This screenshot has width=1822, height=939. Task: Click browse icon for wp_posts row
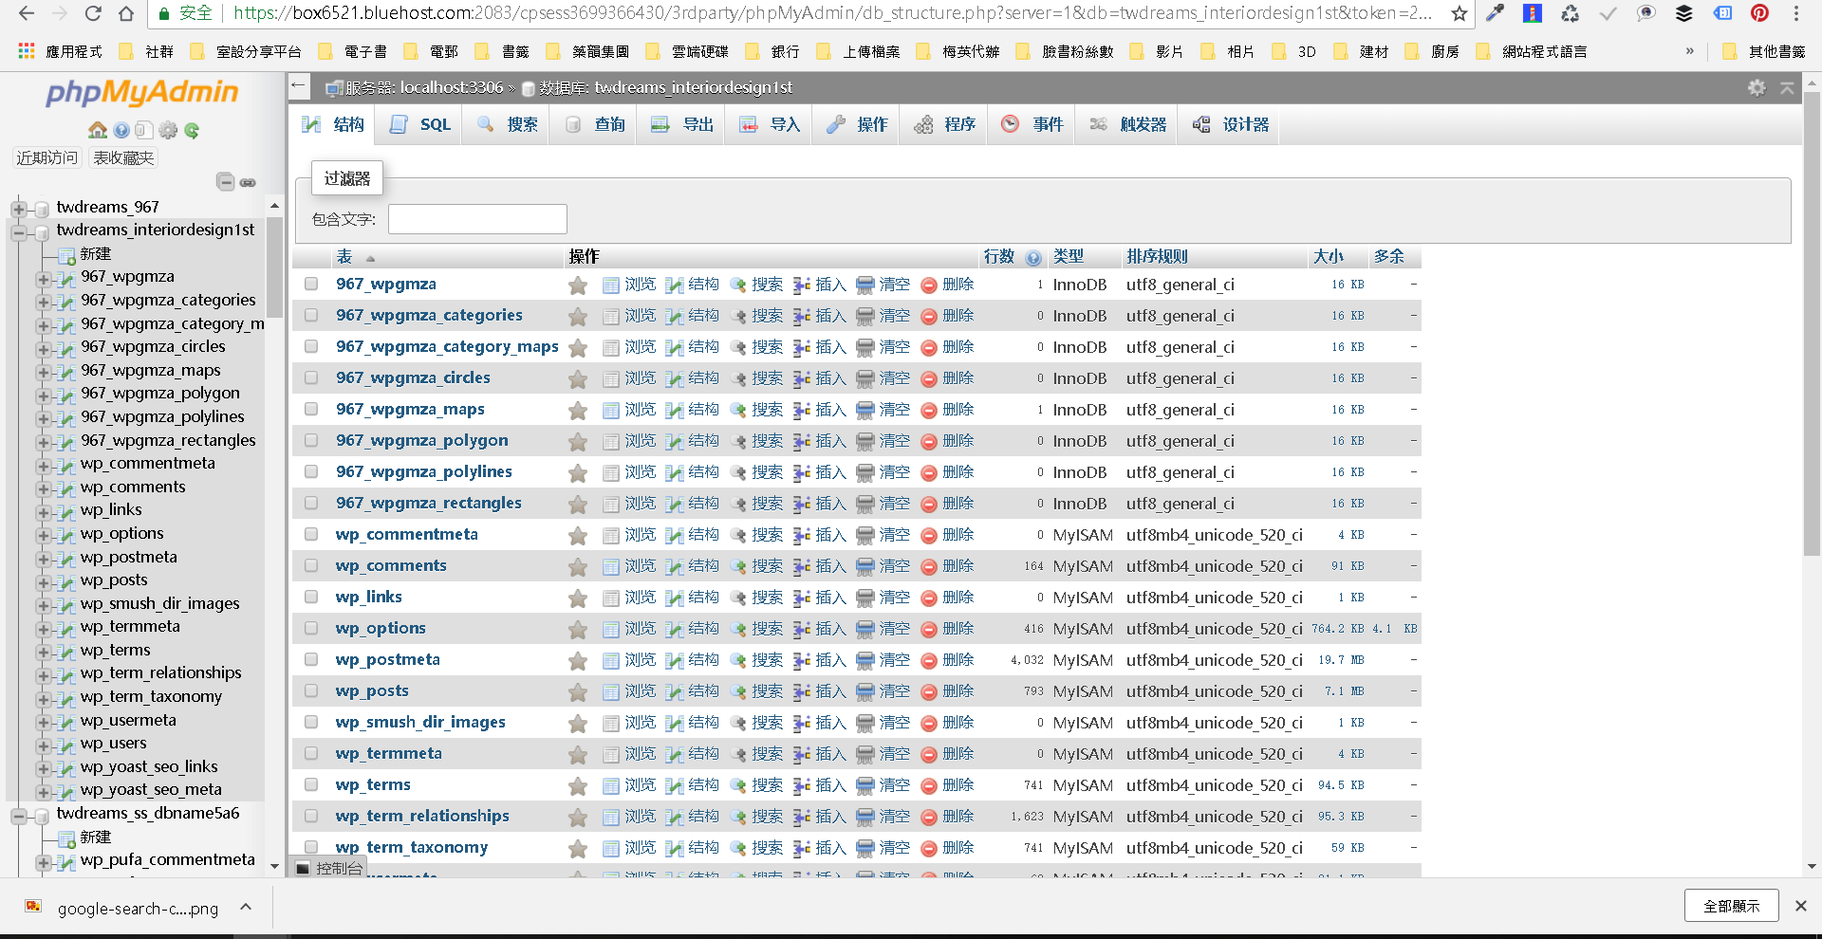611,691
